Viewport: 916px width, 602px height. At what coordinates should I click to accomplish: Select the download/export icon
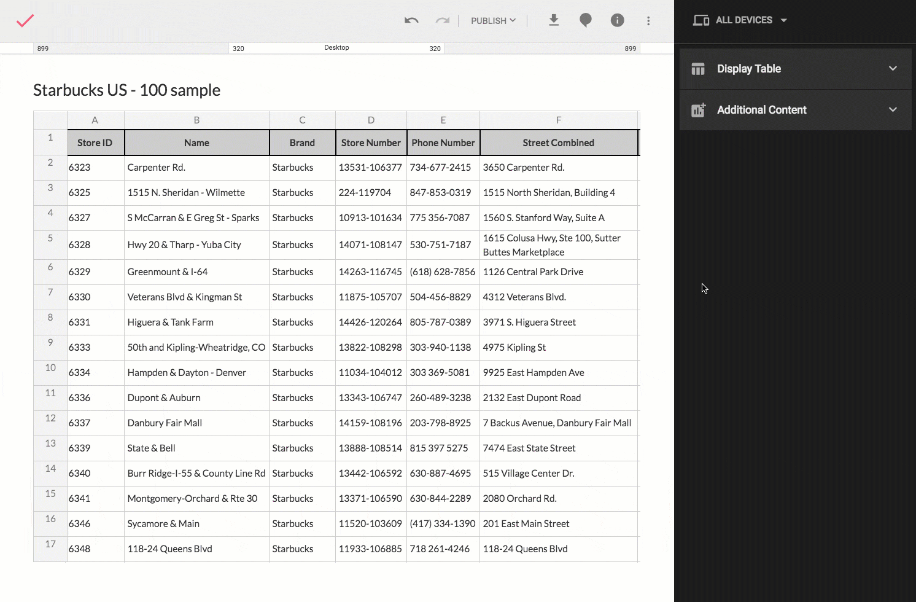coord(553,20)
